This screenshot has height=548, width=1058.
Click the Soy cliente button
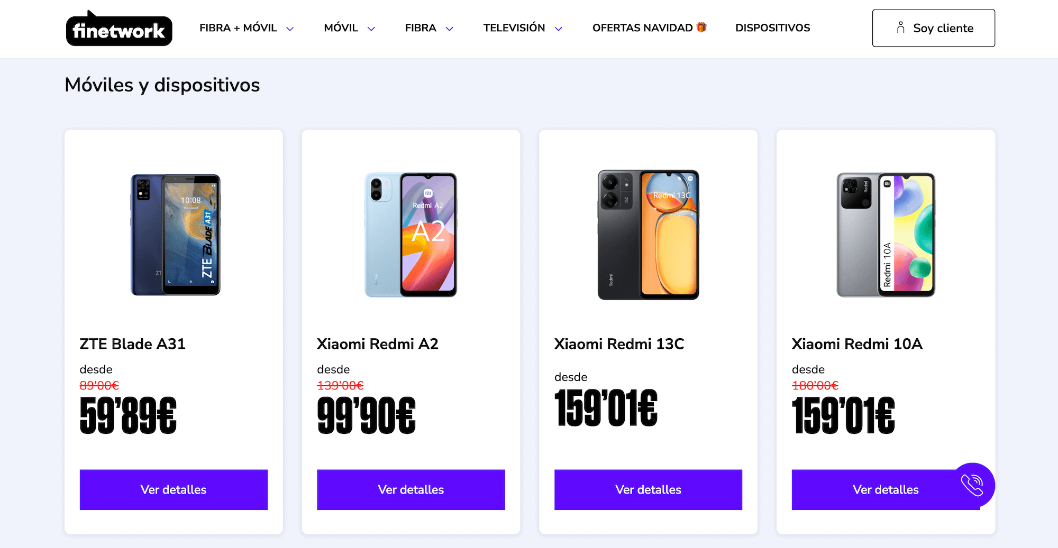[933, 28]
